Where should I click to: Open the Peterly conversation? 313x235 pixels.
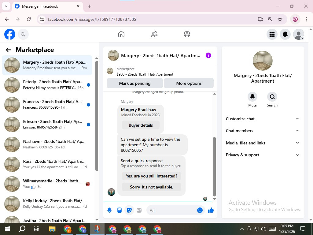(x=47, y=85)
